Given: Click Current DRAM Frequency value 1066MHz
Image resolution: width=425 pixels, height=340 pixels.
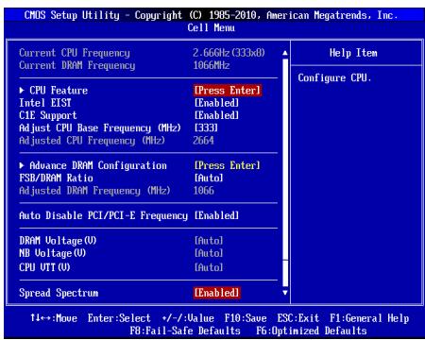Looking at the screenshot, I should coord(212,65).
